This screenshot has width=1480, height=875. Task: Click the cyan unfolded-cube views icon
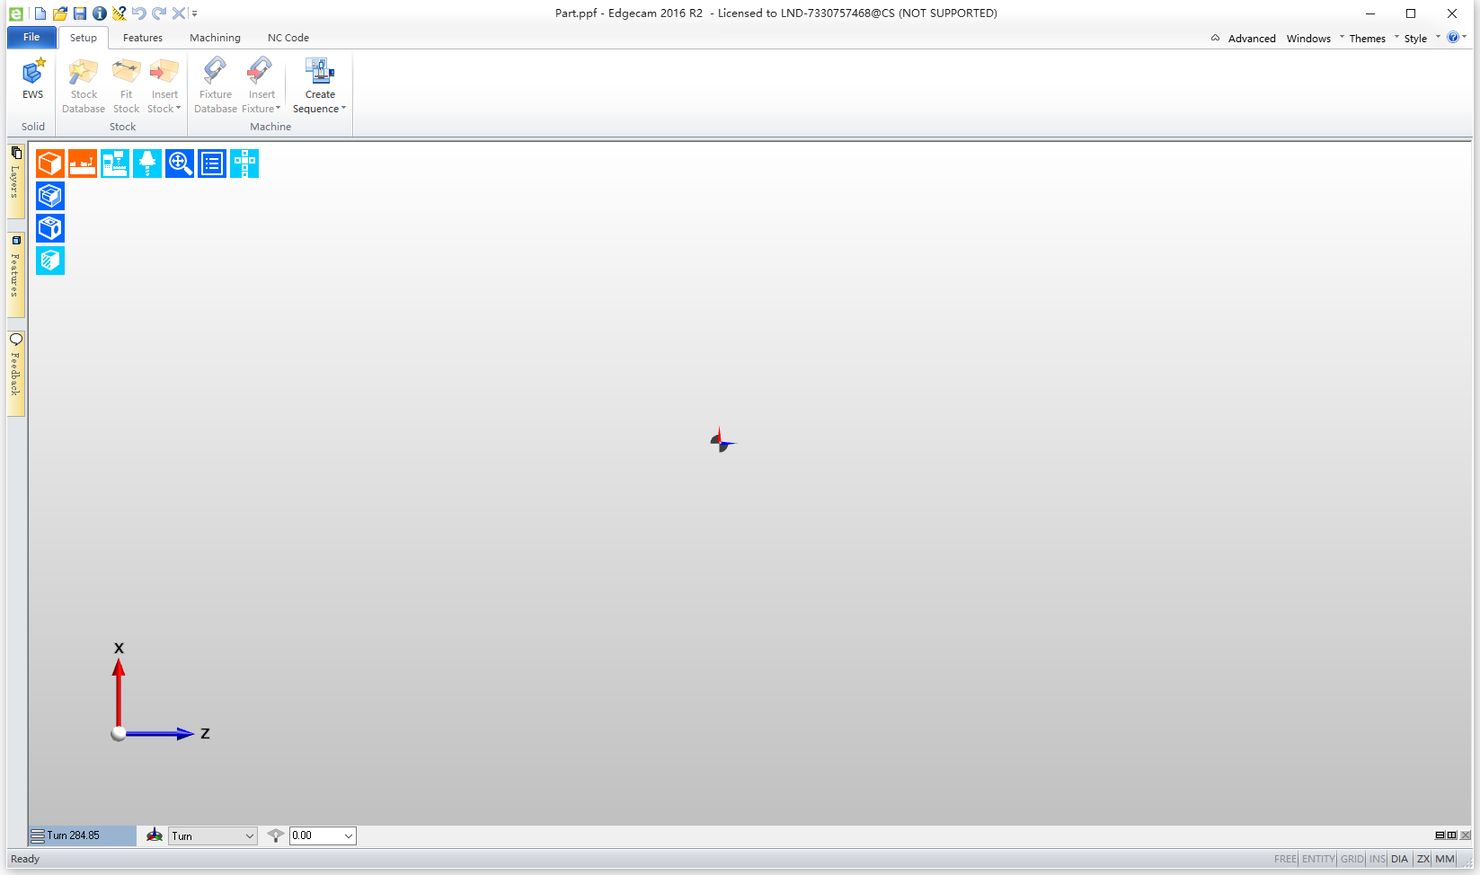pos(244,164)
